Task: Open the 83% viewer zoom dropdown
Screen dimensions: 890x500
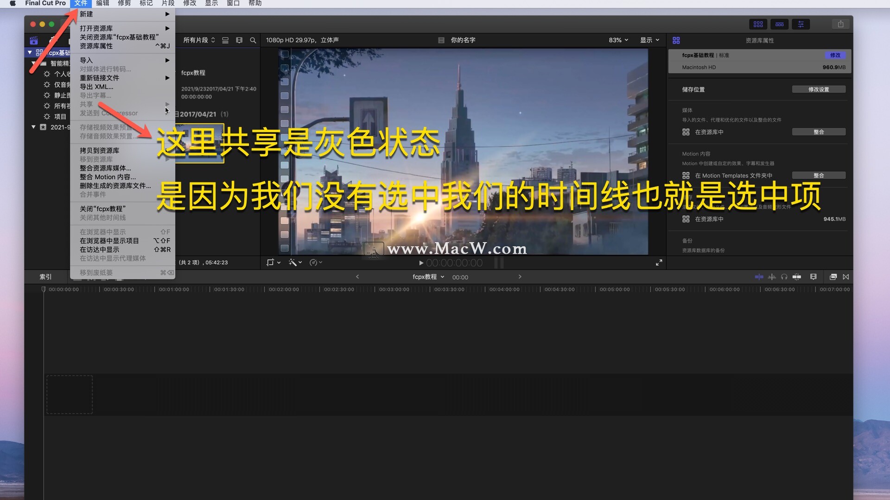Action: click(x=618, y=40)
